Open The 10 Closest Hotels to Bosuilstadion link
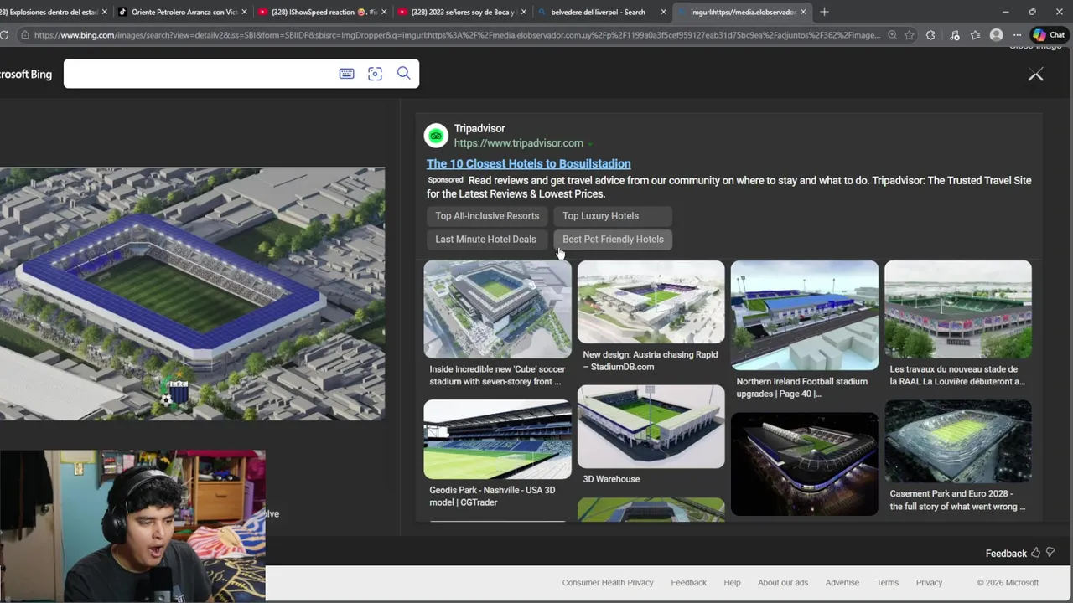The height and width of the screenshot is (603, 1073). tap(528, 163)
